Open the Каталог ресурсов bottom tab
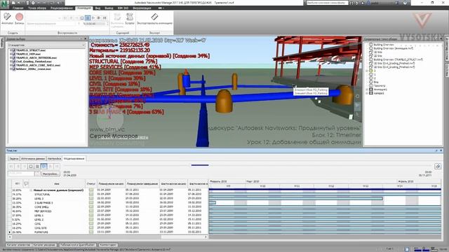The image size is (449, 252). pos(44,245)
